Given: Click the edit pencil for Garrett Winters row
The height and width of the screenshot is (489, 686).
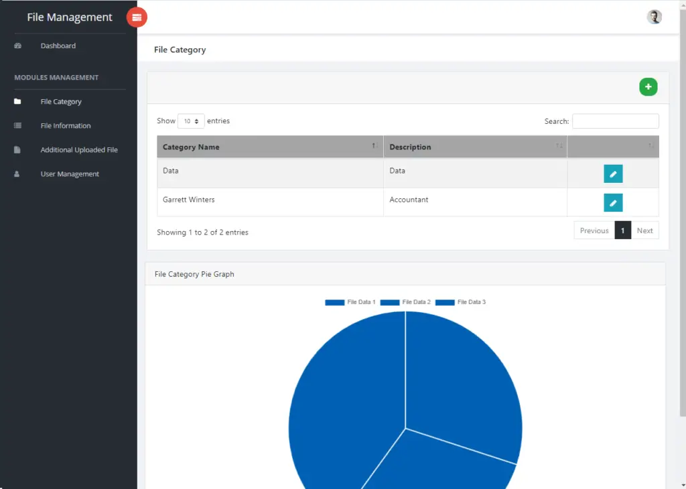Looking at the screenshot, I should pos(613,202).
